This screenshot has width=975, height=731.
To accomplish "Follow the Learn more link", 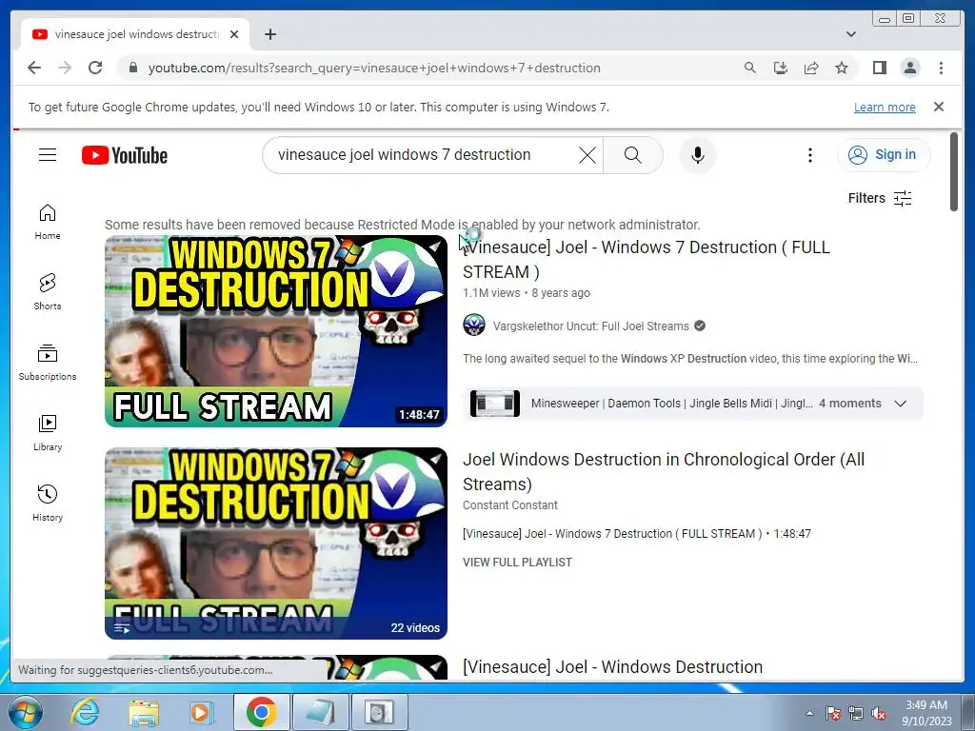I will point(885,107).
